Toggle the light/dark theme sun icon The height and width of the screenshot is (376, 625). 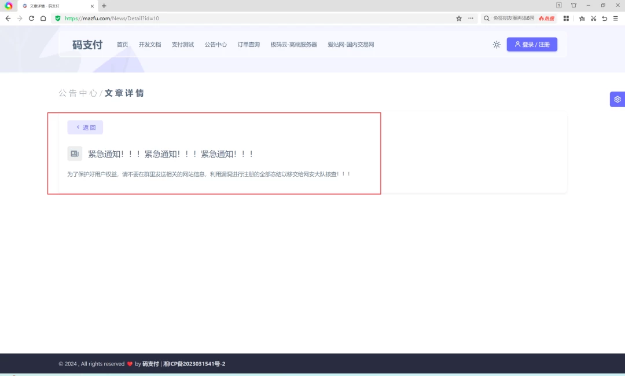[x=497, y=45]
